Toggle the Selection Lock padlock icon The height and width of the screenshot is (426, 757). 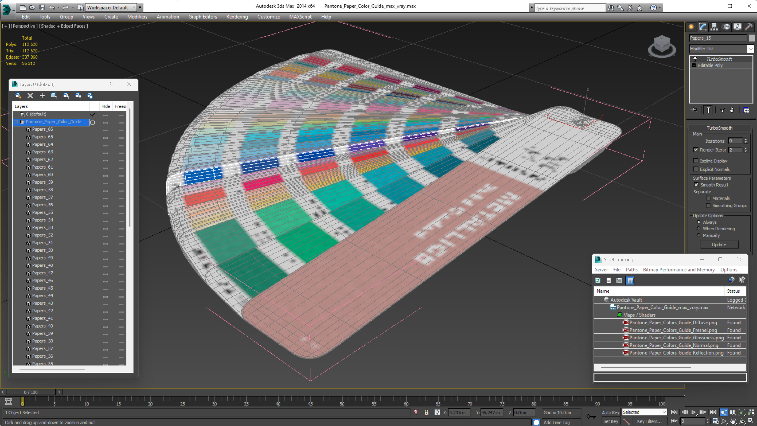[426, 412]
